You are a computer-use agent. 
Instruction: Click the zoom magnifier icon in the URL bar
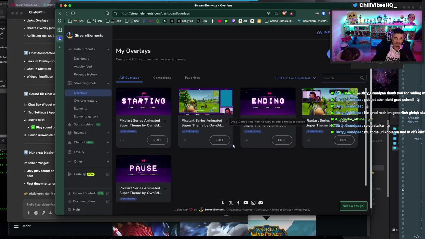(x=268, y=13)
